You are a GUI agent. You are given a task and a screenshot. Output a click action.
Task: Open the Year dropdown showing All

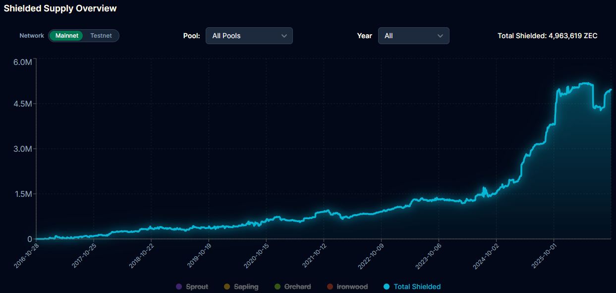pos(414,36)
